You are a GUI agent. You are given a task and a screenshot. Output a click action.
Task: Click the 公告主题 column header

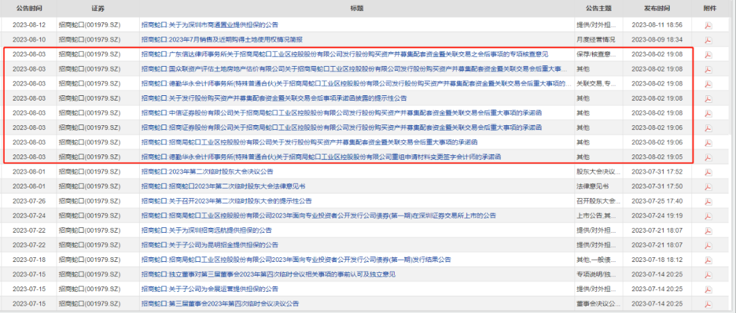598,8
